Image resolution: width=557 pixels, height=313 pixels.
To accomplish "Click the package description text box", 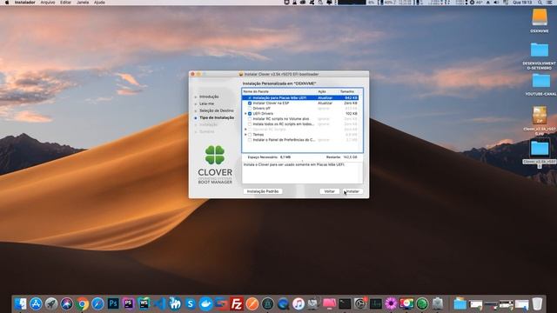I will 302,172.
